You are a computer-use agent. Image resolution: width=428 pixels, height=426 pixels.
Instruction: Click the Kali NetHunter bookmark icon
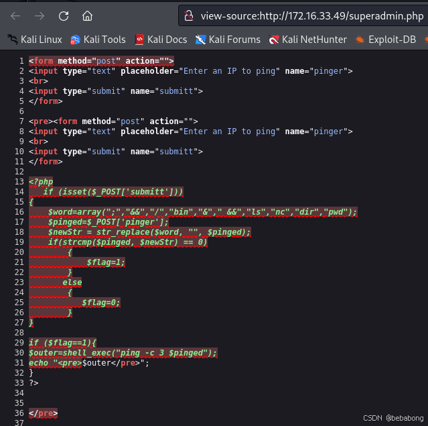tap(273, 40)
